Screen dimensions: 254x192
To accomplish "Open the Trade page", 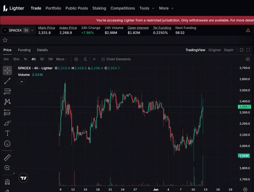I will click(x=36, y=8).
